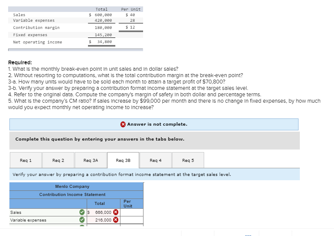Click the 180,000 contribution margin value
This screenshot has height=236, width=334.
(103, 28)
